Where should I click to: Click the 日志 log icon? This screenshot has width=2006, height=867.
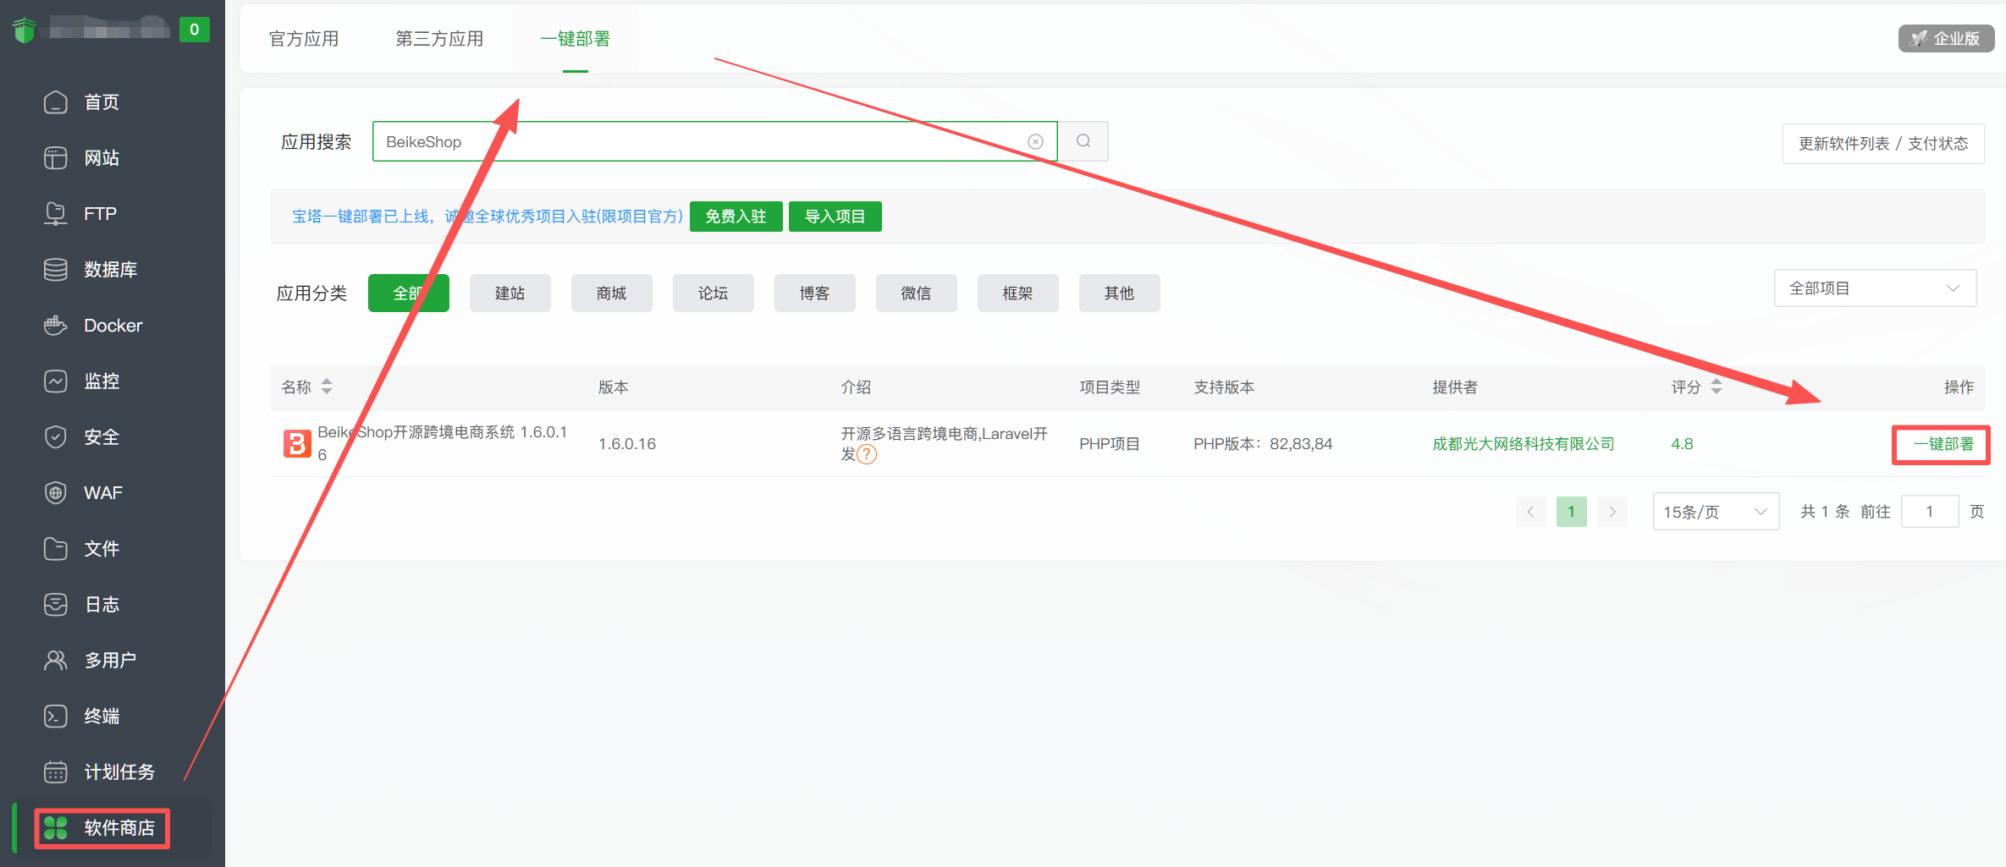pos(56,605)
